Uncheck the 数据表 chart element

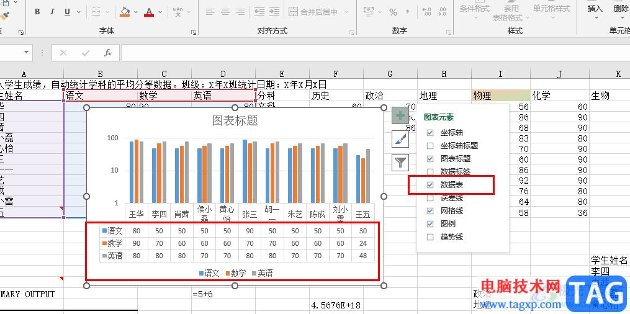click(x=430, y=185)
